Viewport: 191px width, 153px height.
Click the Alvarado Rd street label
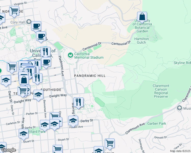tap(142, 146)
